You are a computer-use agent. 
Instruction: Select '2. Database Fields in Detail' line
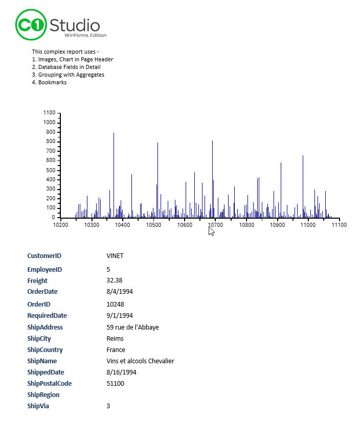[66, 67]
